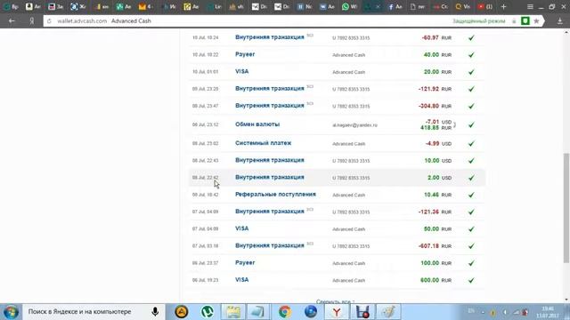
Task: Click the address bar showing wallet.advcash.com
Action: [248, 21]
